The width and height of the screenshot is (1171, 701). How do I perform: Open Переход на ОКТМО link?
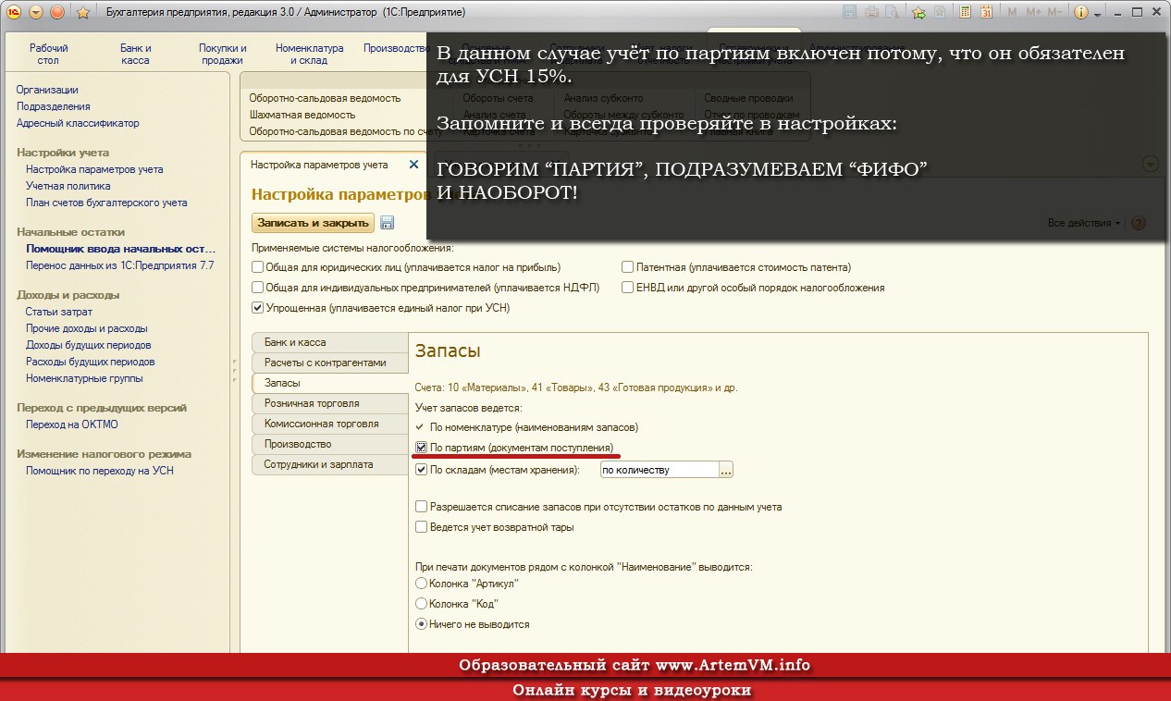click(72, 424)
